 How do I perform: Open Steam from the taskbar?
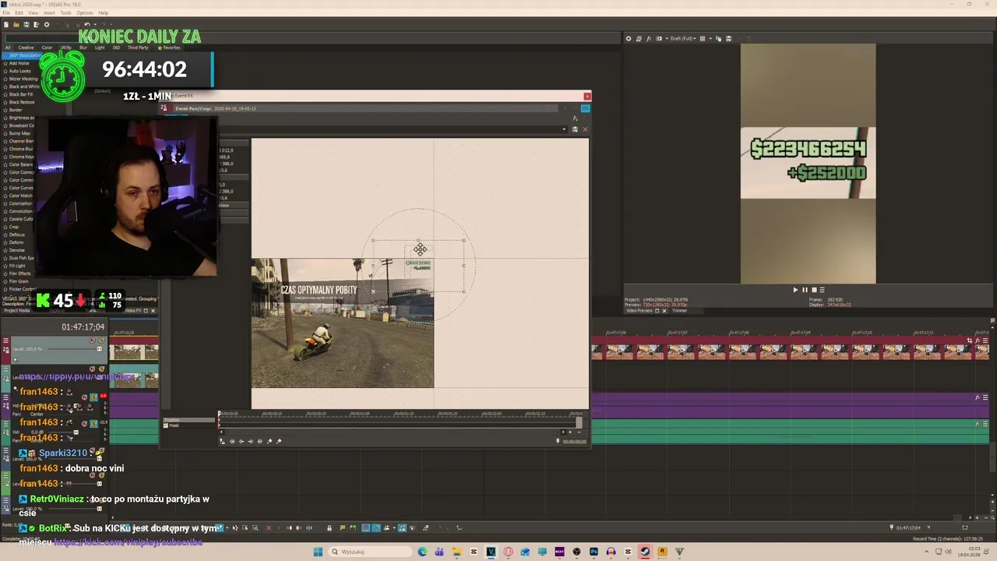[645, 552]
